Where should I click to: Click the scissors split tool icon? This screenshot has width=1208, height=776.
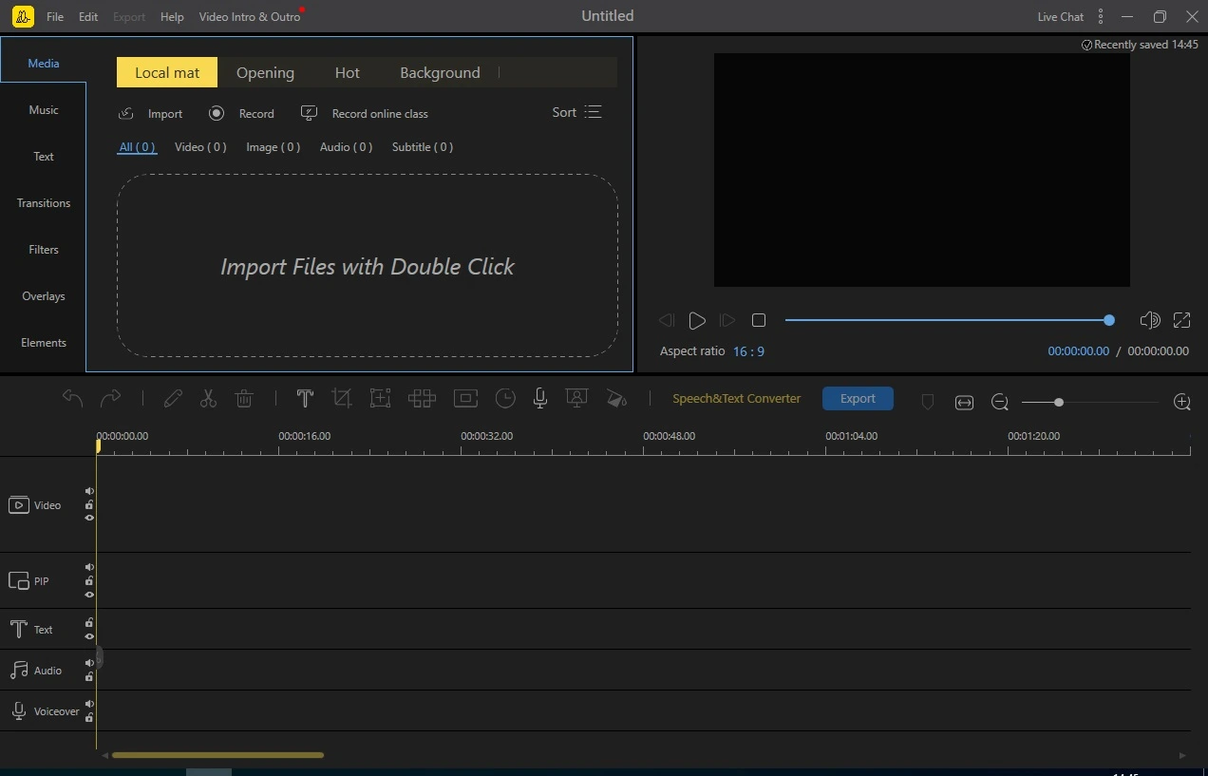pyautogui.click(x=208, y=399)
